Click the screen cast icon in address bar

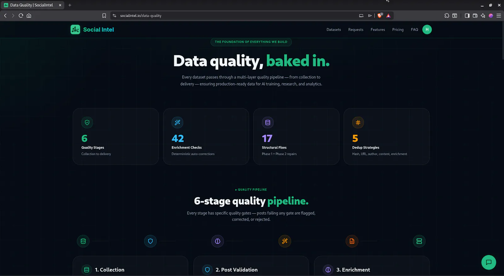361,16
